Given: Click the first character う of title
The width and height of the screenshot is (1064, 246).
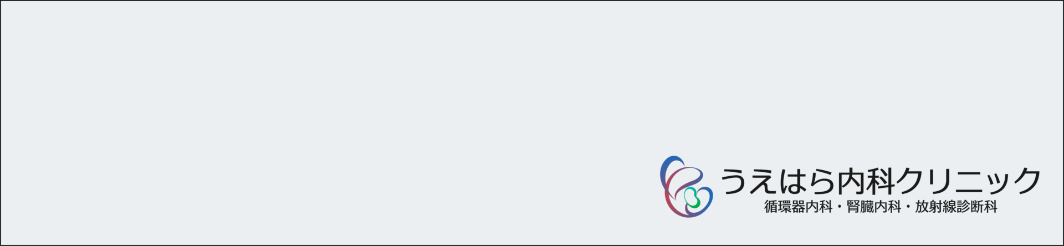Looking at the screenshot, I should (x=734, y=182).
